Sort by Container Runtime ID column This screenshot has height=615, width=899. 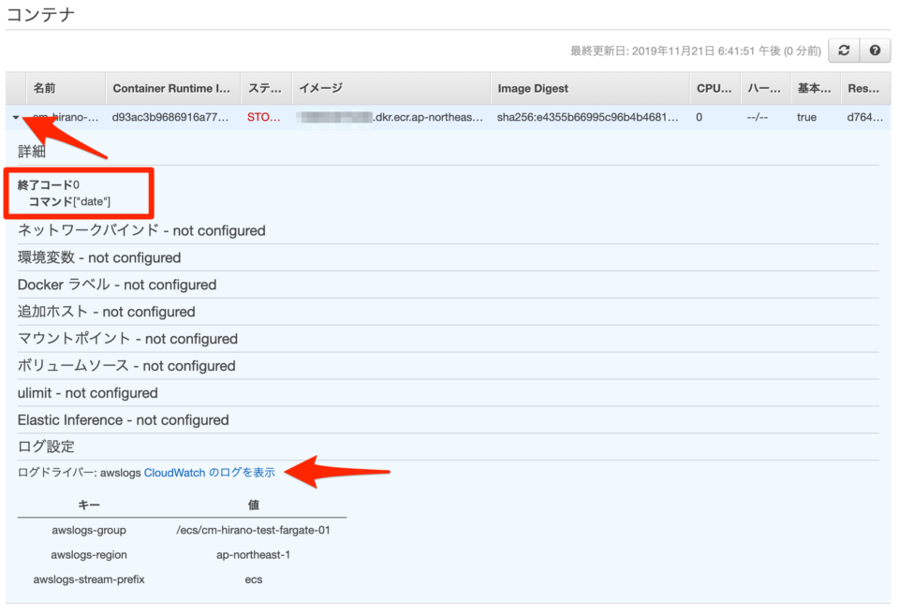coord(171,88)
